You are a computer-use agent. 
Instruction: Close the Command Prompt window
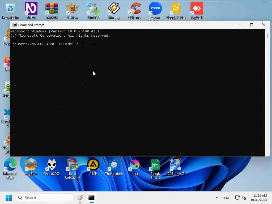(x=264, y=25)
